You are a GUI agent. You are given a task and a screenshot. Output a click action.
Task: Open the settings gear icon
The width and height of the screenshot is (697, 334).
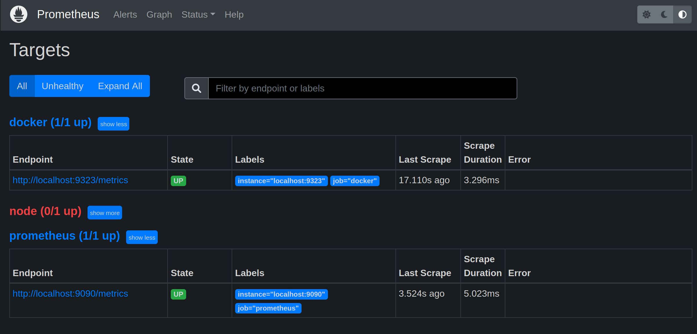pyautogui.click(x=647, y=14)
